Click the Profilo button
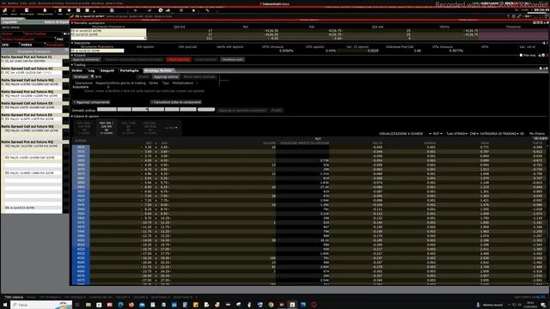This screenshot has width=550, height=309. click(x=277, y=110)
